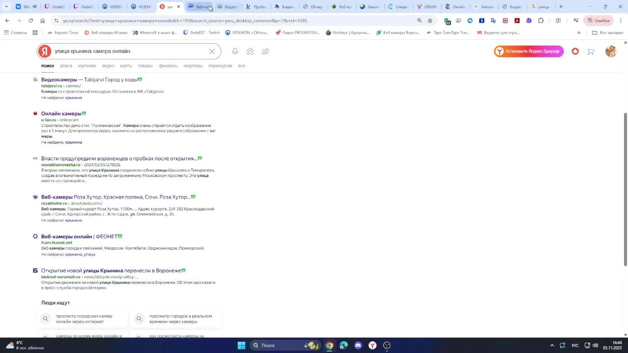The image size is (628, 353).
Task: Open 'Радио PROGRESSIV' bookmark
Action: coord(298,33)
